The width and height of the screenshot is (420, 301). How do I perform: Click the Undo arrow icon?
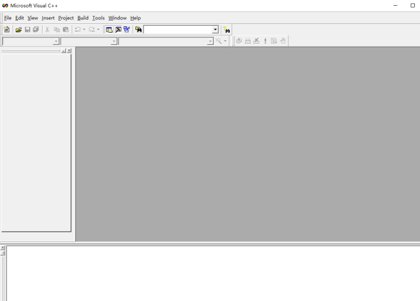(x=77, y=30)
